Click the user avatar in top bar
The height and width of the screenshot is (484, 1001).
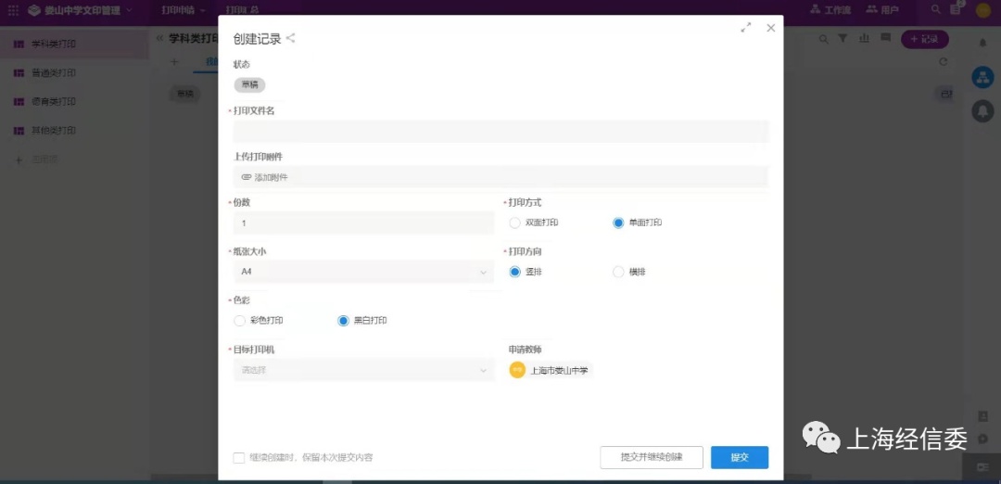pos(982,10)
